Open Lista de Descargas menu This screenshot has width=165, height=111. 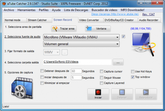[76, 10]
